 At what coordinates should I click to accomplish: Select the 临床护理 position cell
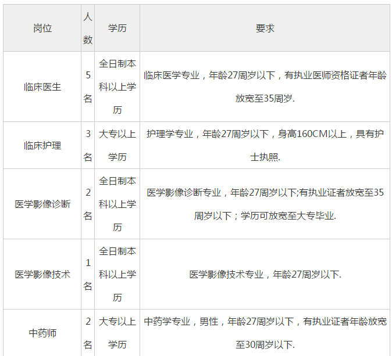tap(42, 145)
